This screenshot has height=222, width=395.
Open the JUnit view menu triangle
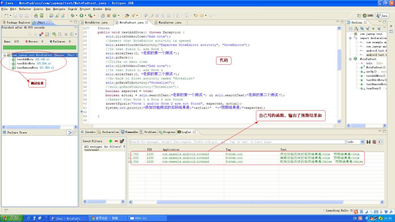pos(76,27)
